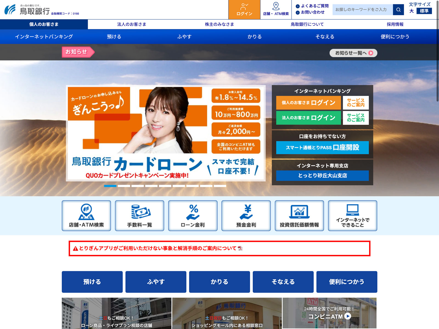Click the お知らせ一覧へ button

pyautogui.click(x=353, y=53)
